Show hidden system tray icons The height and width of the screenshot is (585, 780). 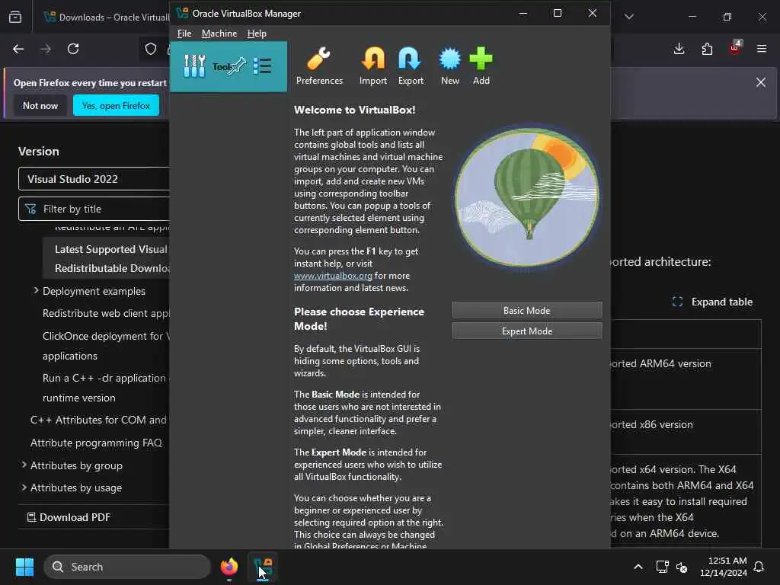pyautogui.click(x=638, y=567)
